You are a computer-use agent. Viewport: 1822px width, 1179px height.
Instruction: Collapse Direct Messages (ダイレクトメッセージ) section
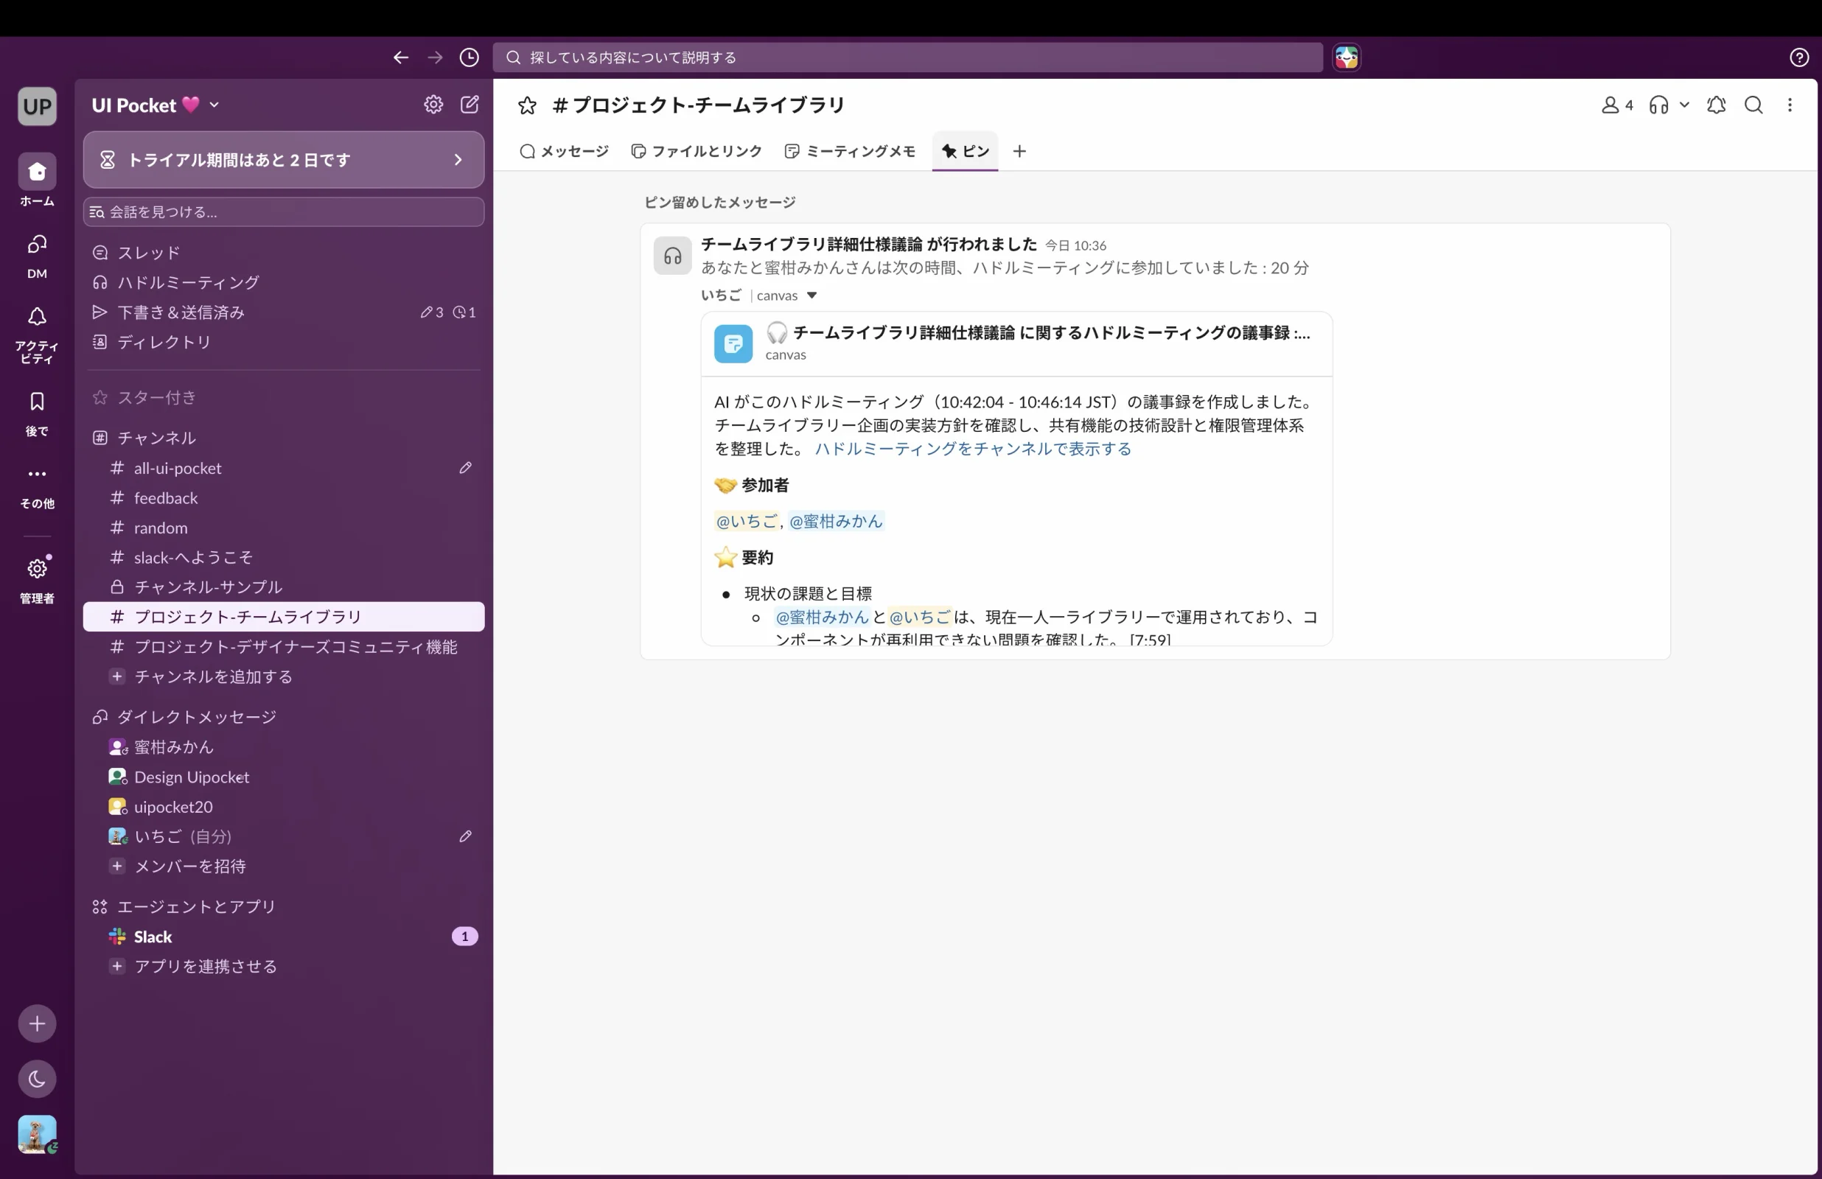click(196, 718)
